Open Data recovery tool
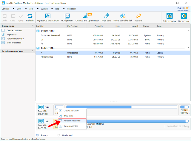Screen dimensions: 191x141 click(x=169, y=18)
